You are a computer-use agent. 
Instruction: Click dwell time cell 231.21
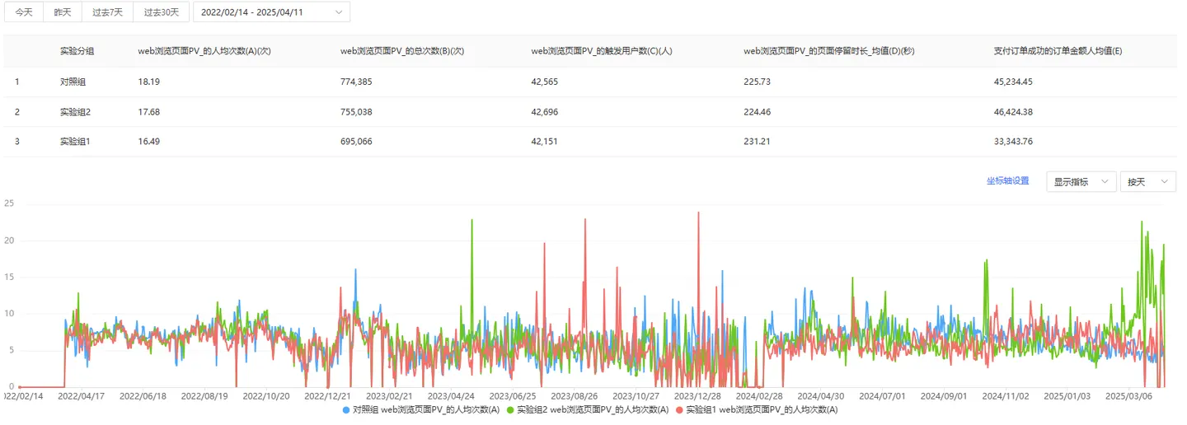(x=758, y=142)
